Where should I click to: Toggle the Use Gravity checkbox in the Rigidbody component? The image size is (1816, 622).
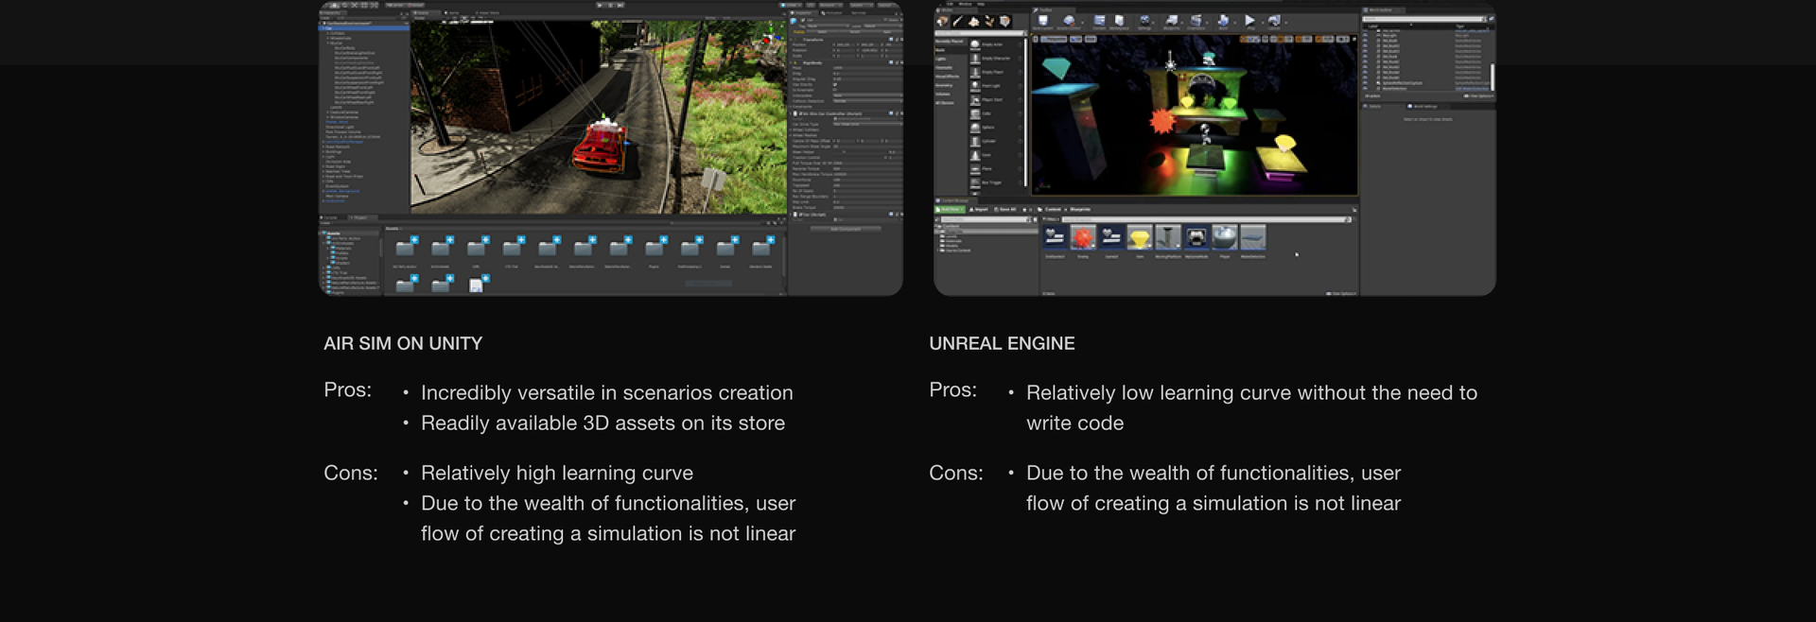tap(835, 84)
